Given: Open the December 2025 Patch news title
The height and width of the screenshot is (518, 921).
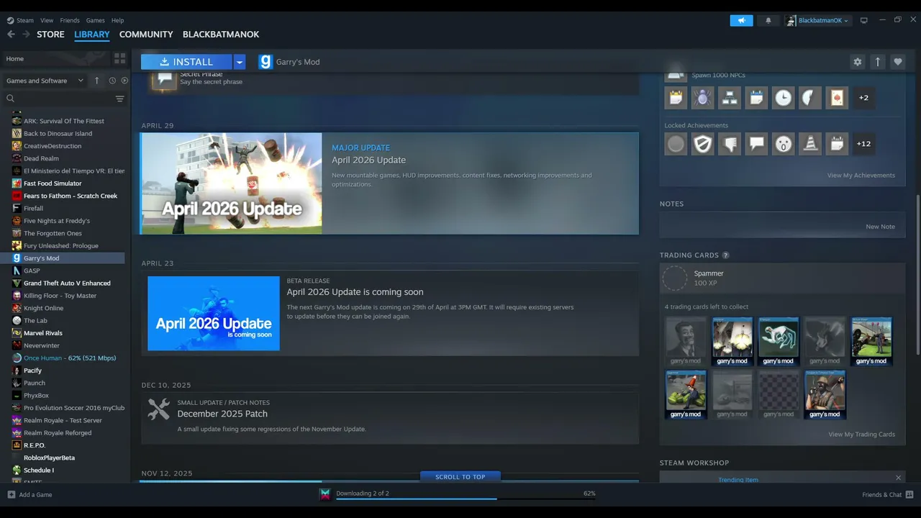Looking at the screenshot, I should tap(222, 414).
